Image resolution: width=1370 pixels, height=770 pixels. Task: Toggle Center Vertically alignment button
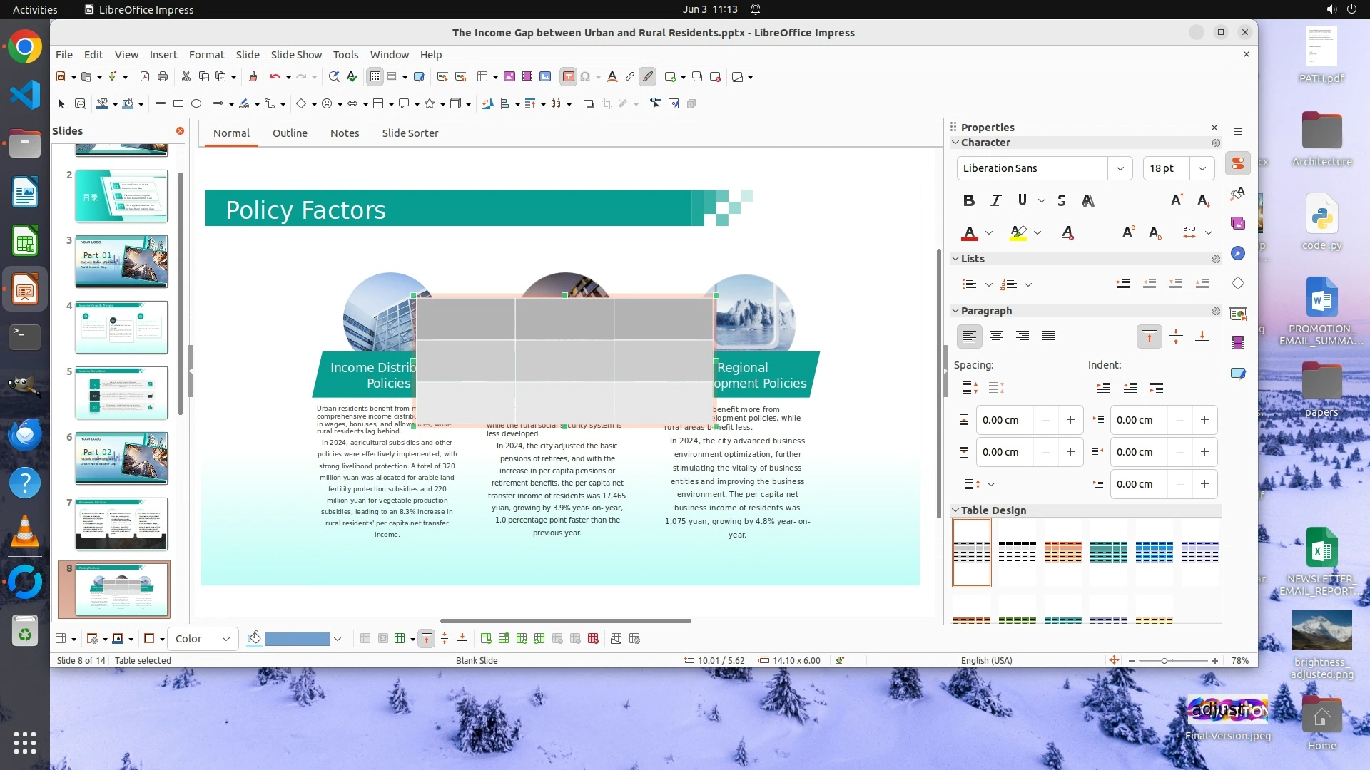(x=1176, y=337)
